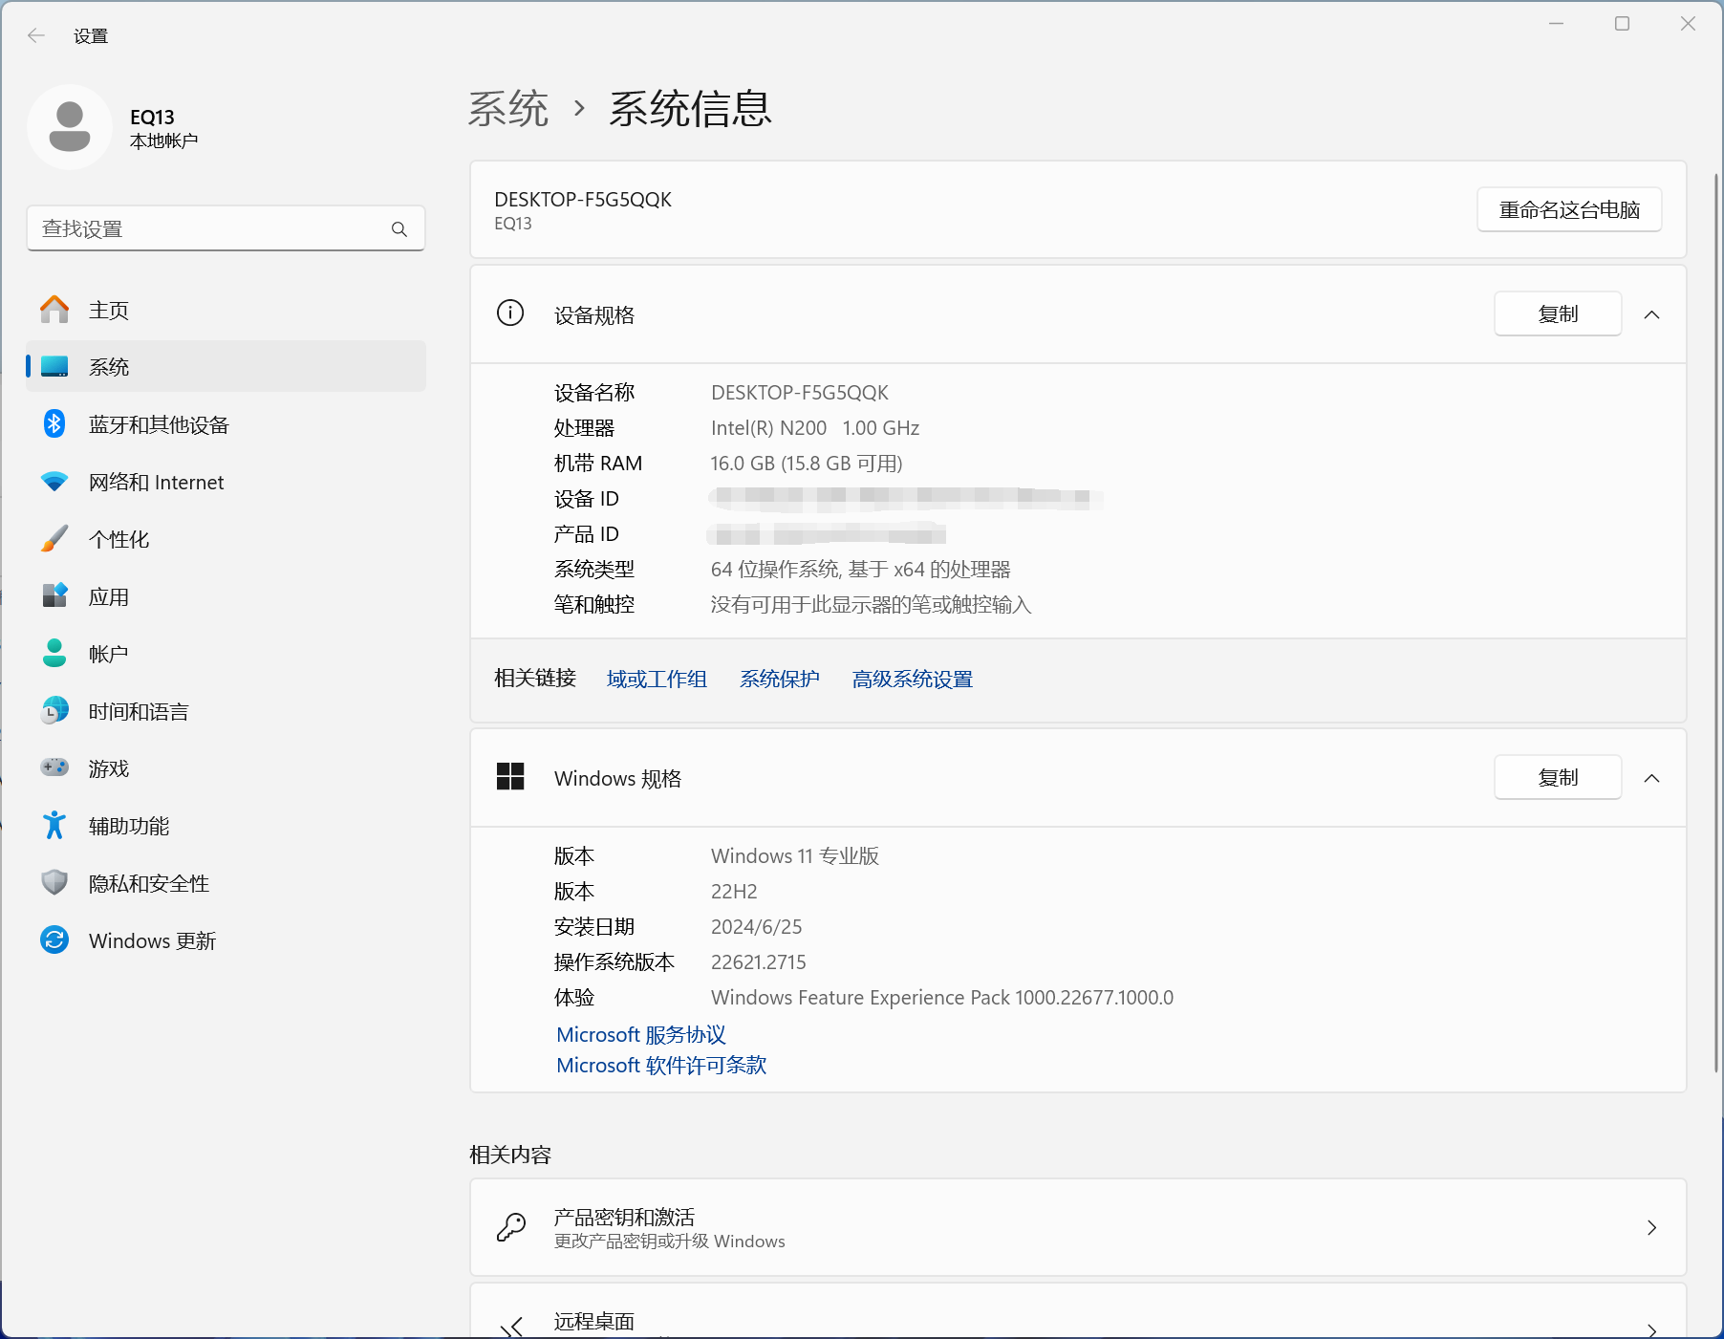Open the 高级系统设置 link
1724x1339 pixels.
(x=912, y=680)
